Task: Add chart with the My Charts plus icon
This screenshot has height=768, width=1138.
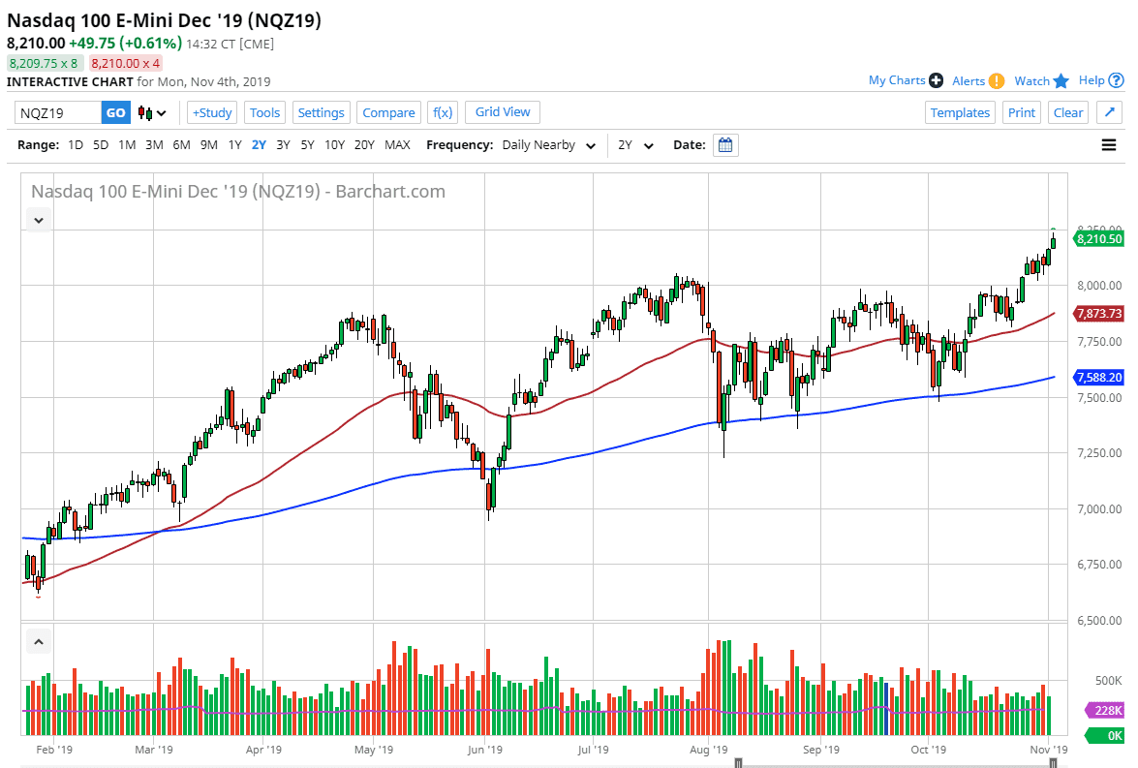Action: point(935,80)
